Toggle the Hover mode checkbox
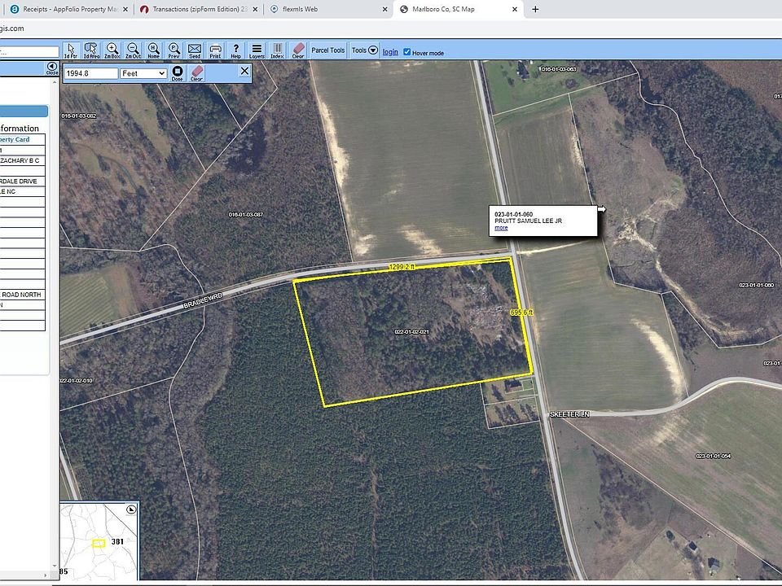The width and height of the screenshot is (782, 586). click(407, 52)
